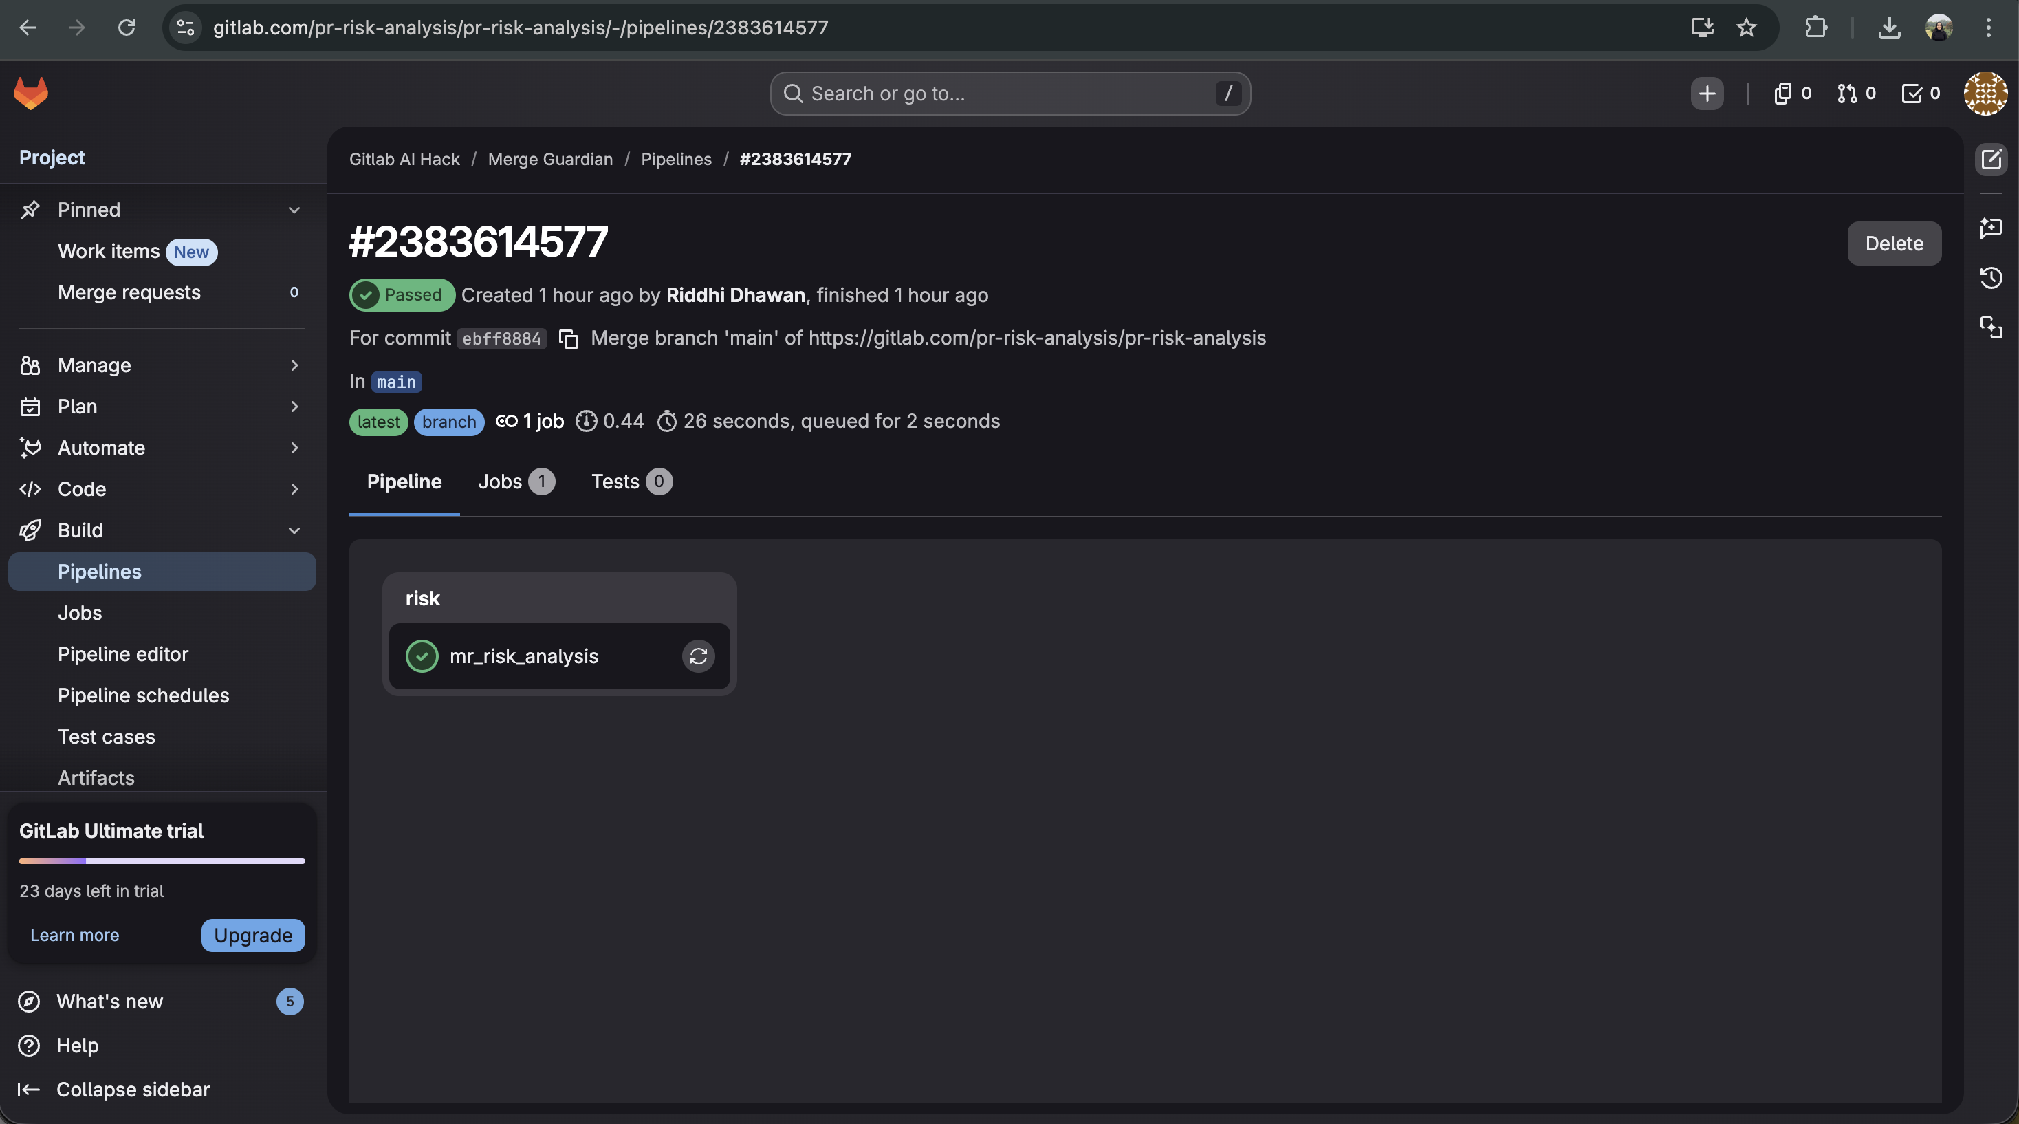The image size is (2019, 1124).
Task: Copy the commit SHA to clipboard
Action: coord(568,338)
